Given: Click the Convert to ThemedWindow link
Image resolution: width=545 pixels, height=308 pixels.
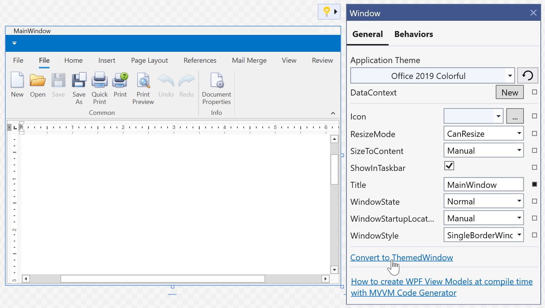Looking at the screenshot, I should pos(401,258).
